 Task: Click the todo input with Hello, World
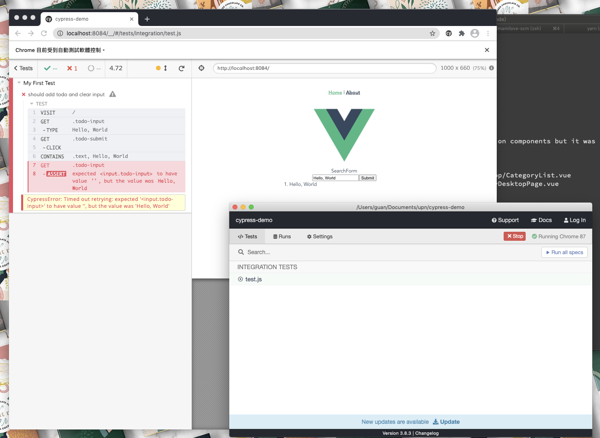click(x=335, y=178)
